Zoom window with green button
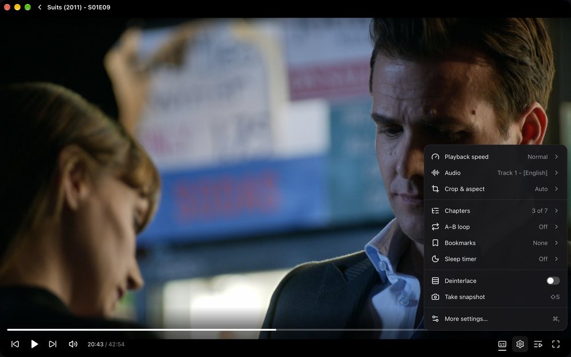 point(27,7)
